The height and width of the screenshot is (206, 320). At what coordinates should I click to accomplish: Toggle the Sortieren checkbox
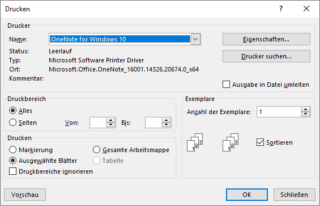point(260,142)
